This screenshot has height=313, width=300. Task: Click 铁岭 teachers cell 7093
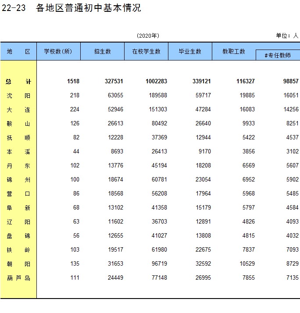(293, 249)
